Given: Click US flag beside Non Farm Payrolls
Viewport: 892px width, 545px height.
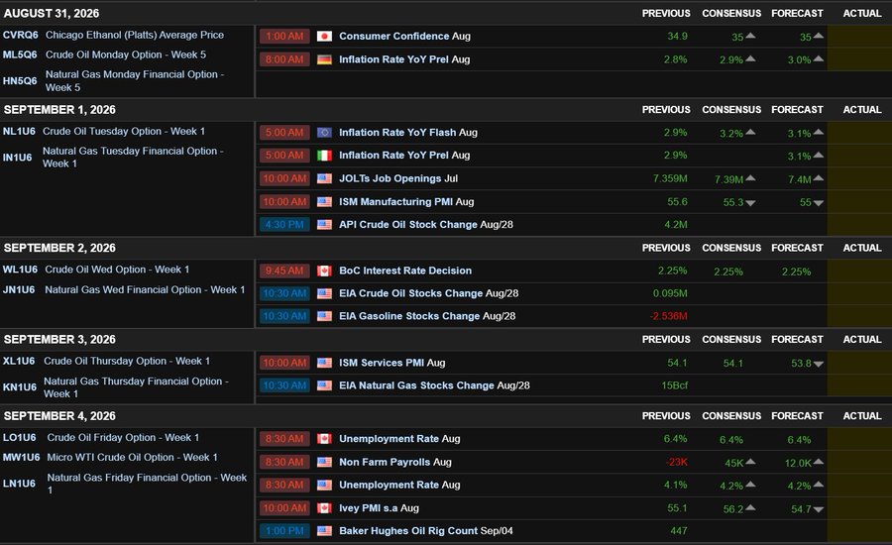Looking at the screenshot, I should tap(324, 463).
